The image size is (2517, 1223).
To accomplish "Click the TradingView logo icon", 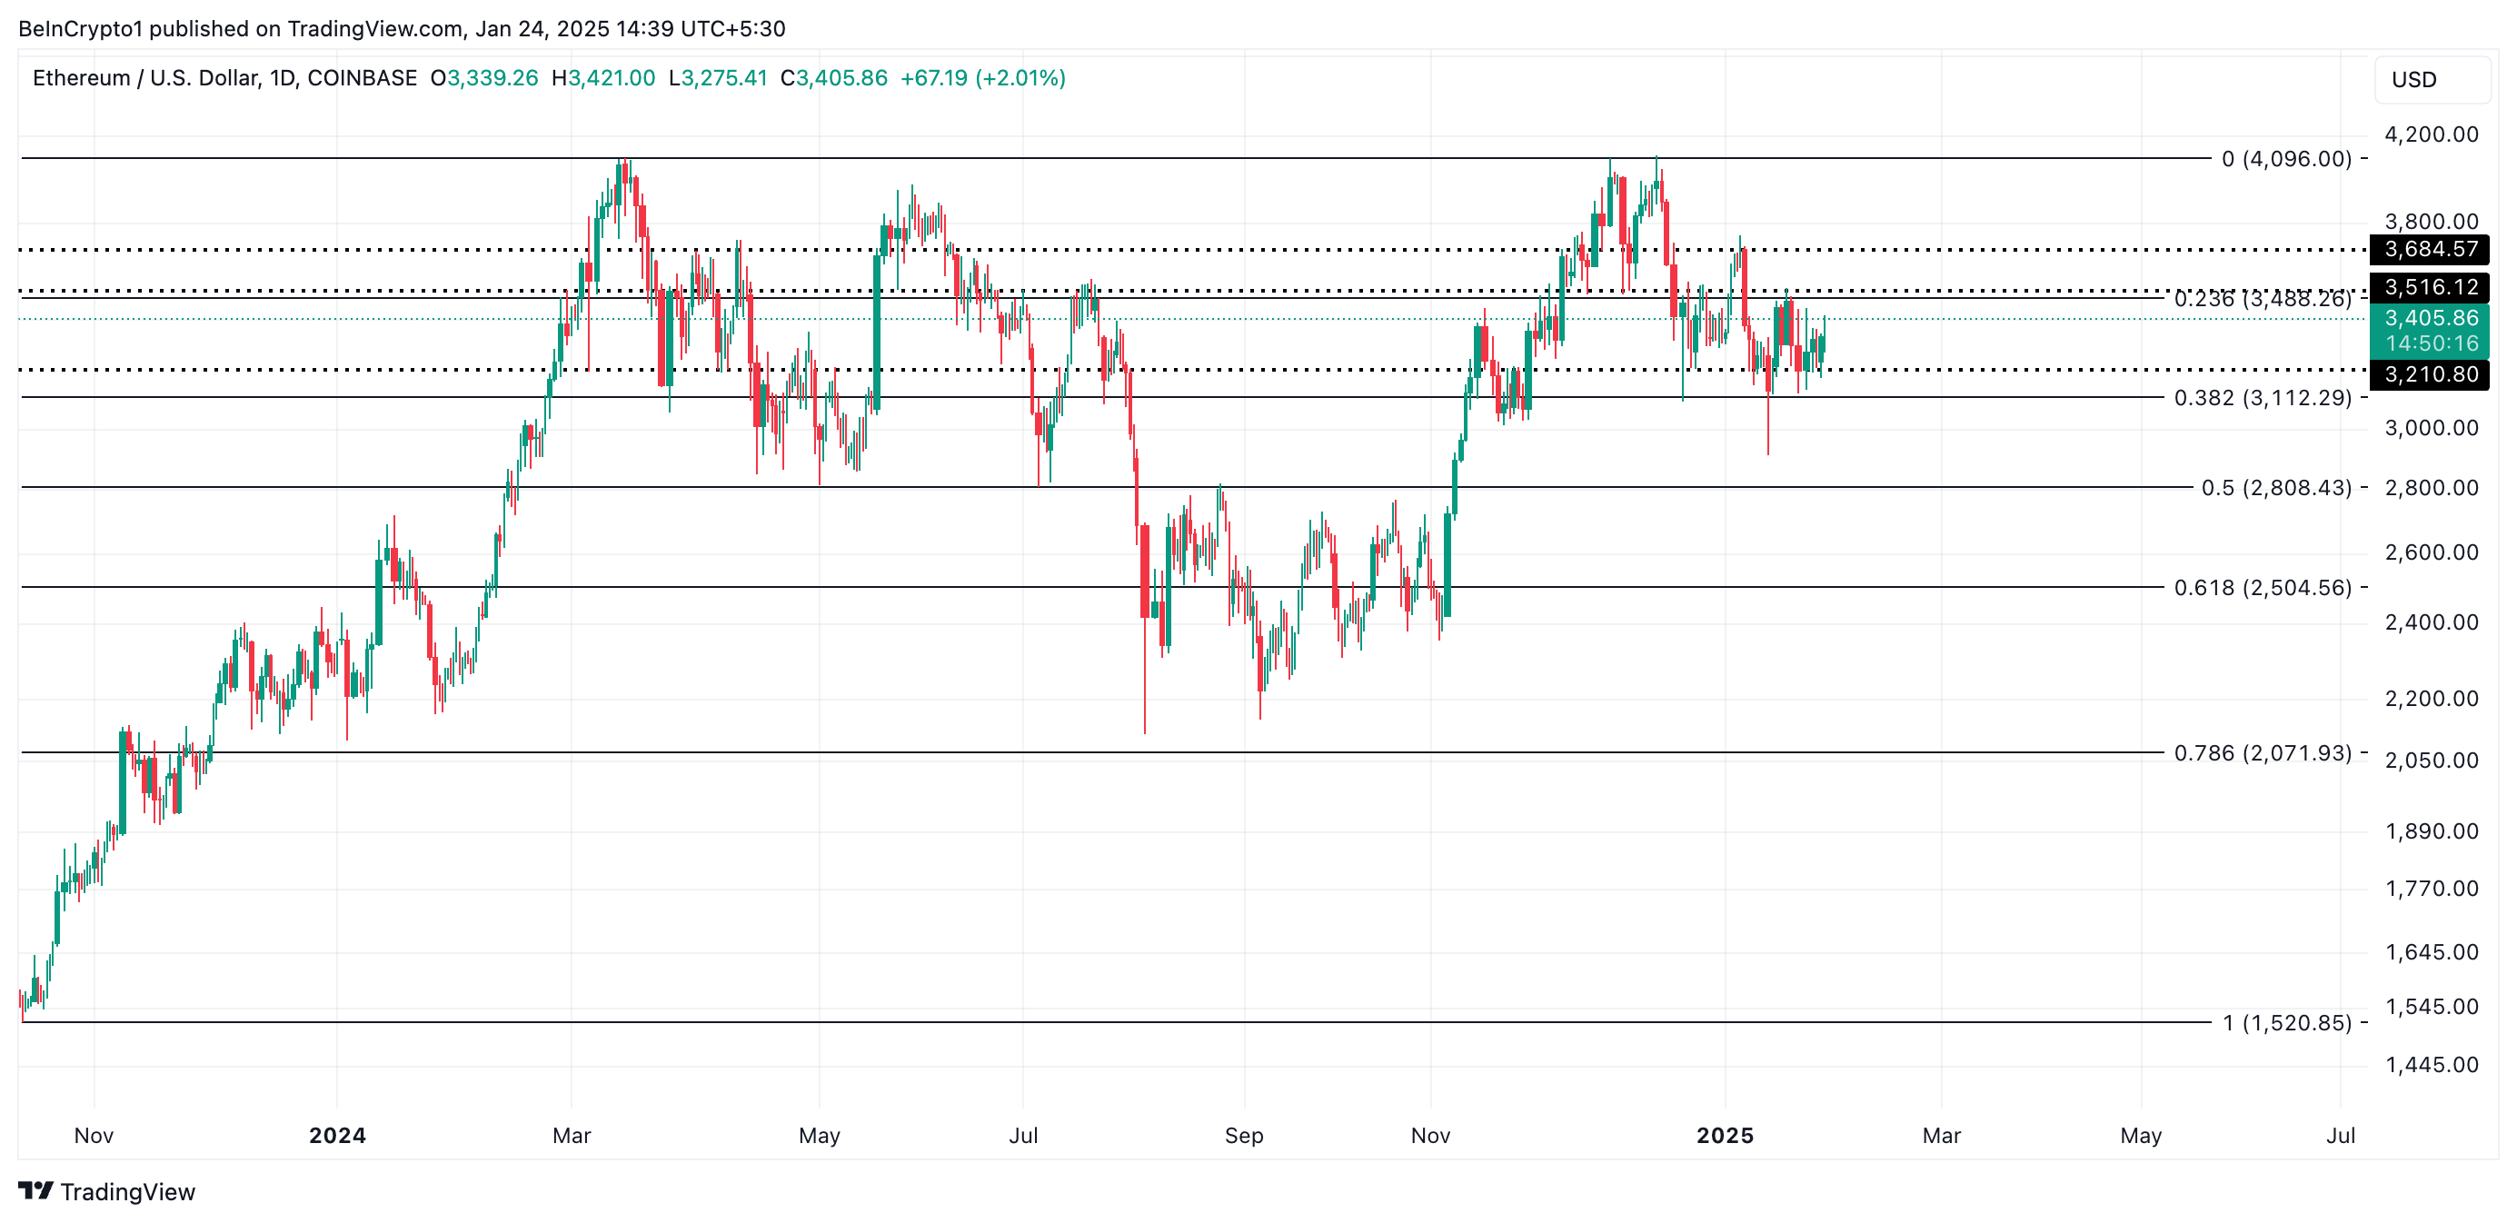I will (36, 1191).
